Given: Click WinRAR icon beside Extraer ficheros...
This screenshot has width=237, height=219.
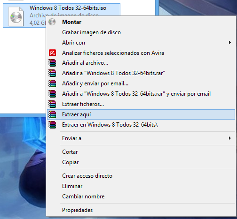Looking at the screenshot, I should (52, 104).
